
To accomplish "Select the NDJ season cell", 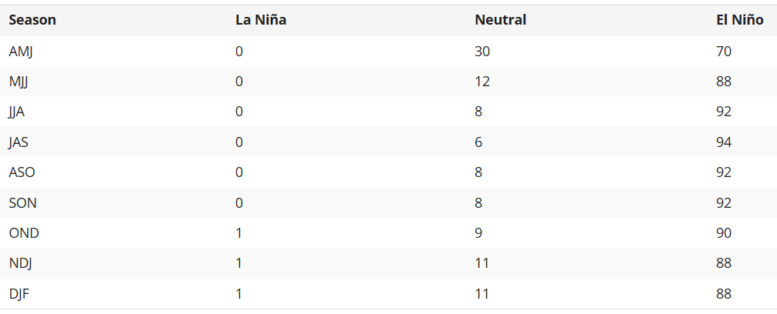I will [20, 263].
